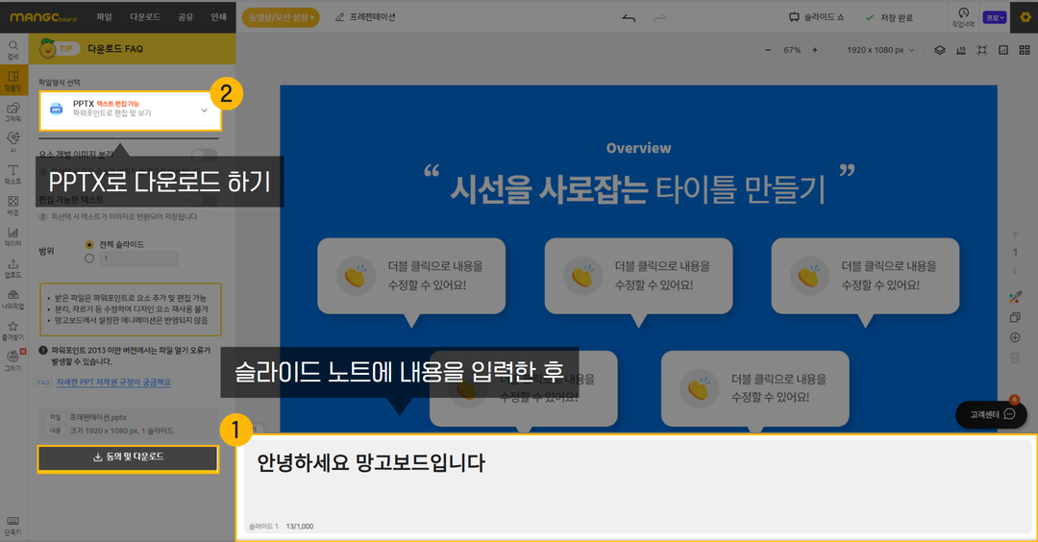Open the purple 프로 plan dropdown
The image size is (1038, 542).
tap(995, 17)
